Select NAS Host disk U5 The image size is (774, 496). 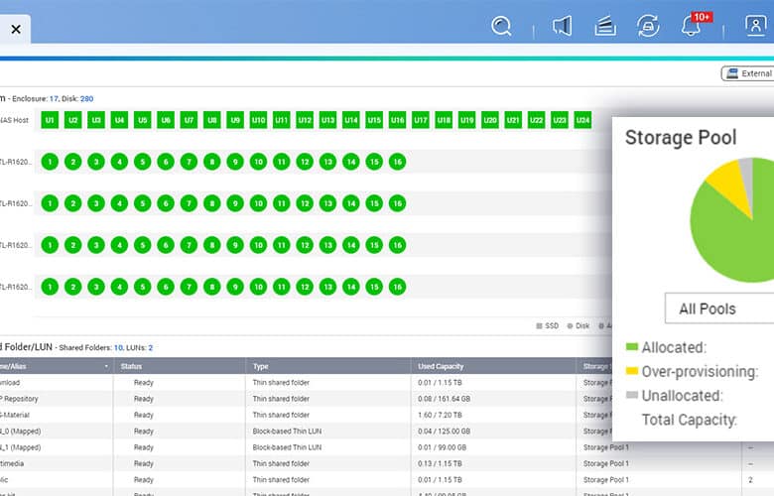[142, 120]
